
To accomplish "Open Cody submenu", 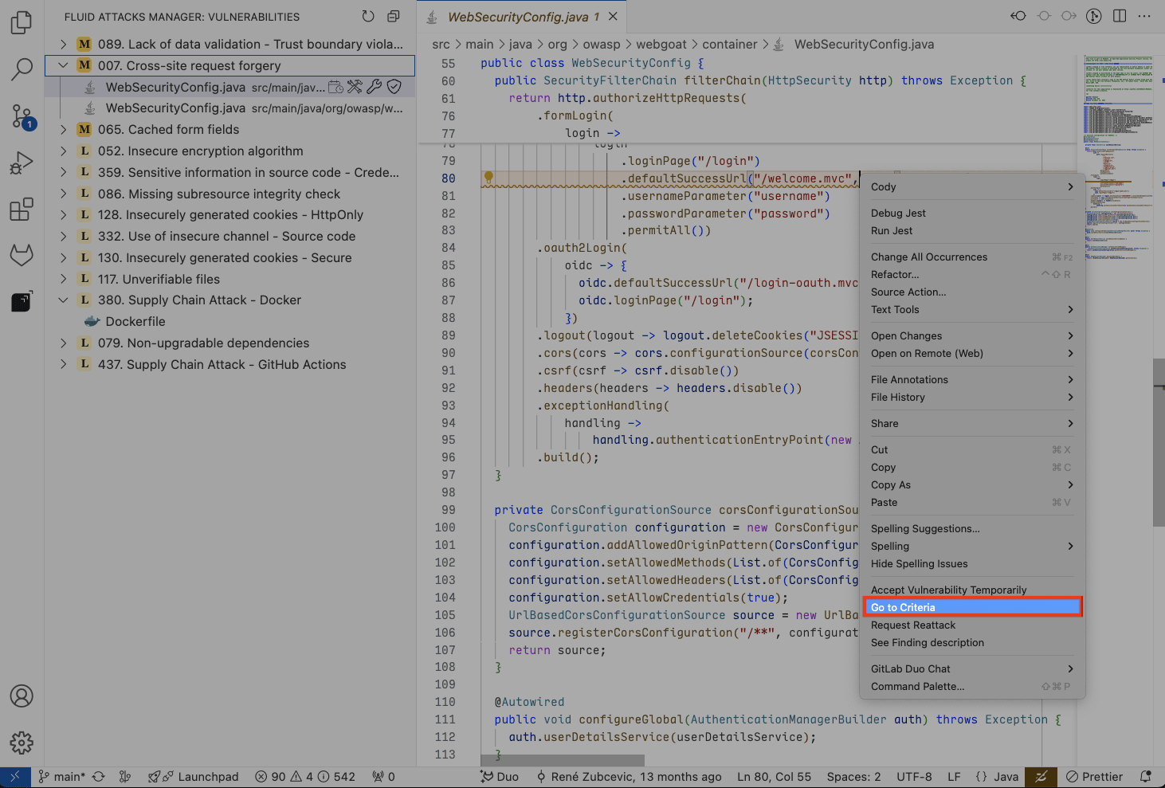I will (972, 186).
